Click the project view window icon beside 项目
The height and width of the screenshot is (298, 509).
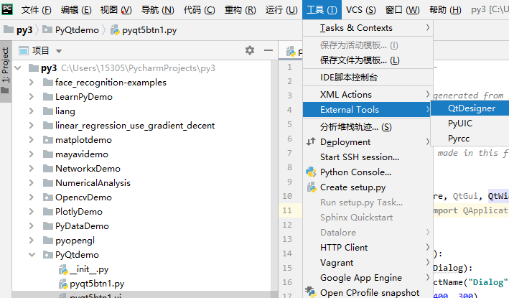pyautogui.click(x=24, y=51)
